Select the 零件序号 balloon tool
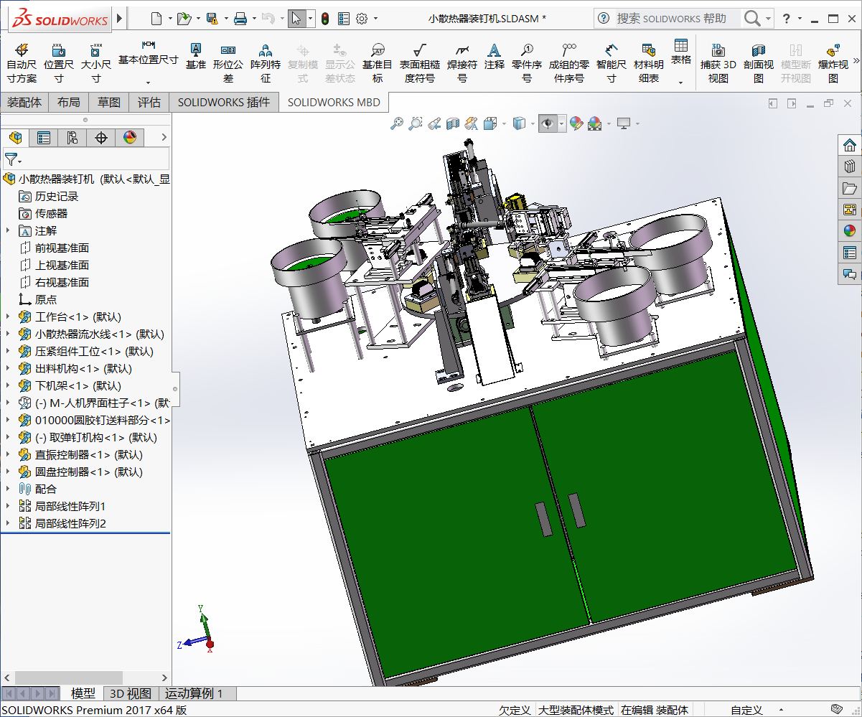Screen dimensions: 862x717 coord(527,62)
